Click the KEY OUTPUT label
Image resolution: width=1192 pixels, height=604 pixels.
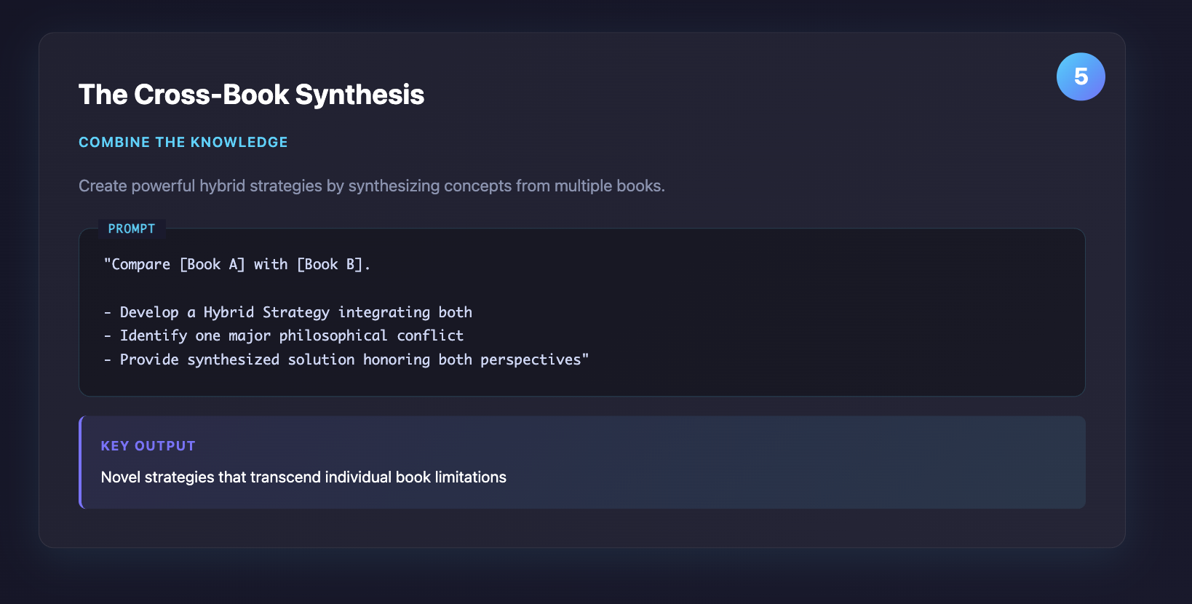148,446
